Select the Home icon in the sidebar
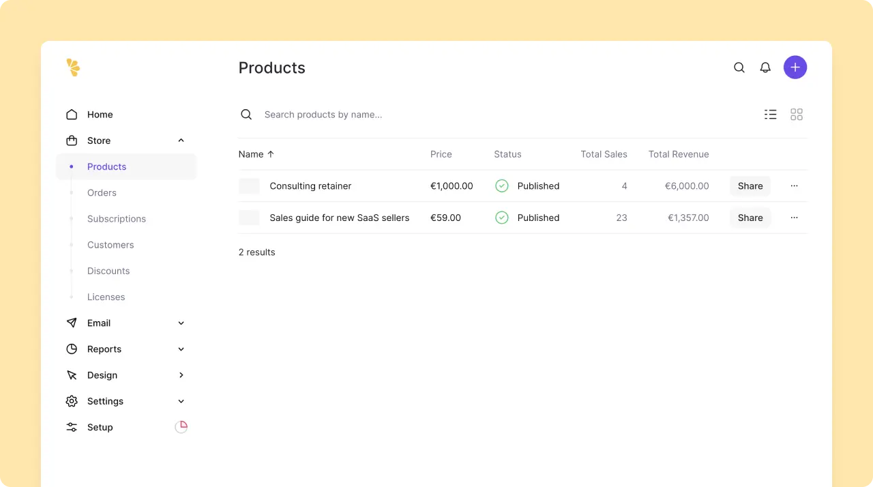This screenshot has height=487, width=873. pos(72,115)
